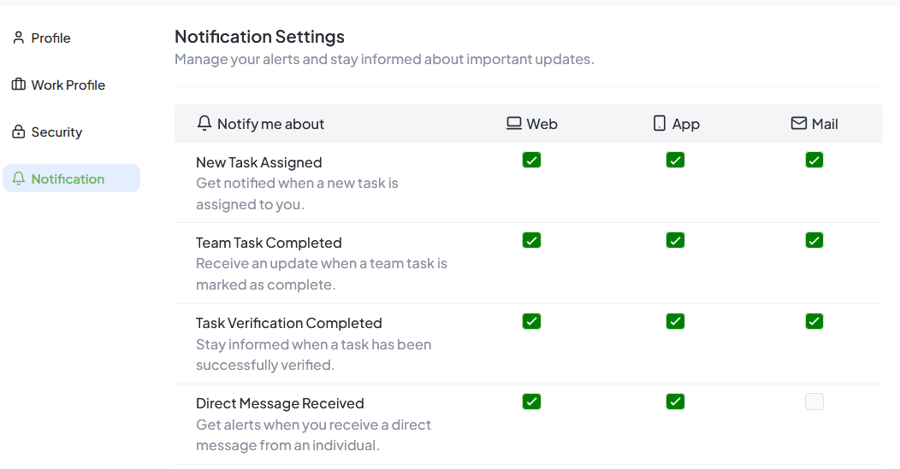Click the phone icon next to App

point(659,124)
